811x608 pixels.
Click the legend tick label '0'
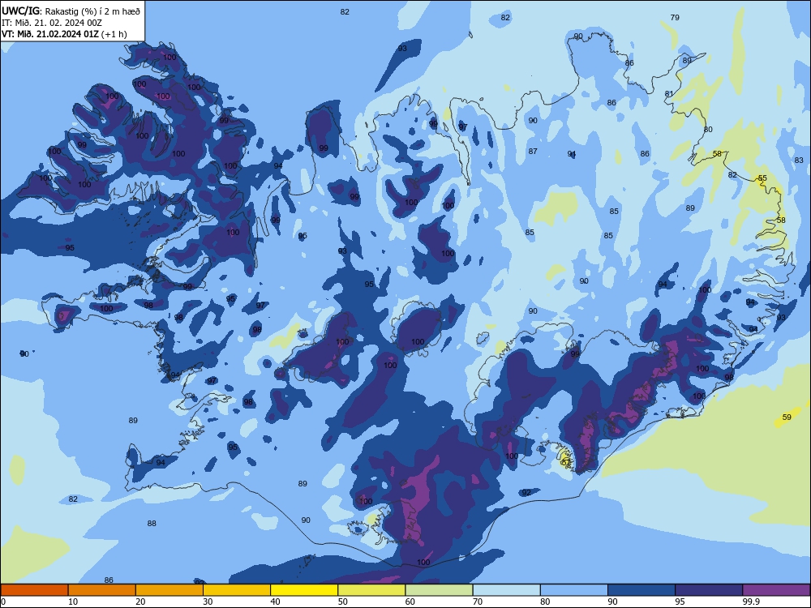tap(3, 602)
